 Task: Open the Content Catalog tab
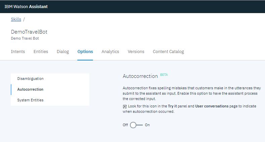click(168, 51)
